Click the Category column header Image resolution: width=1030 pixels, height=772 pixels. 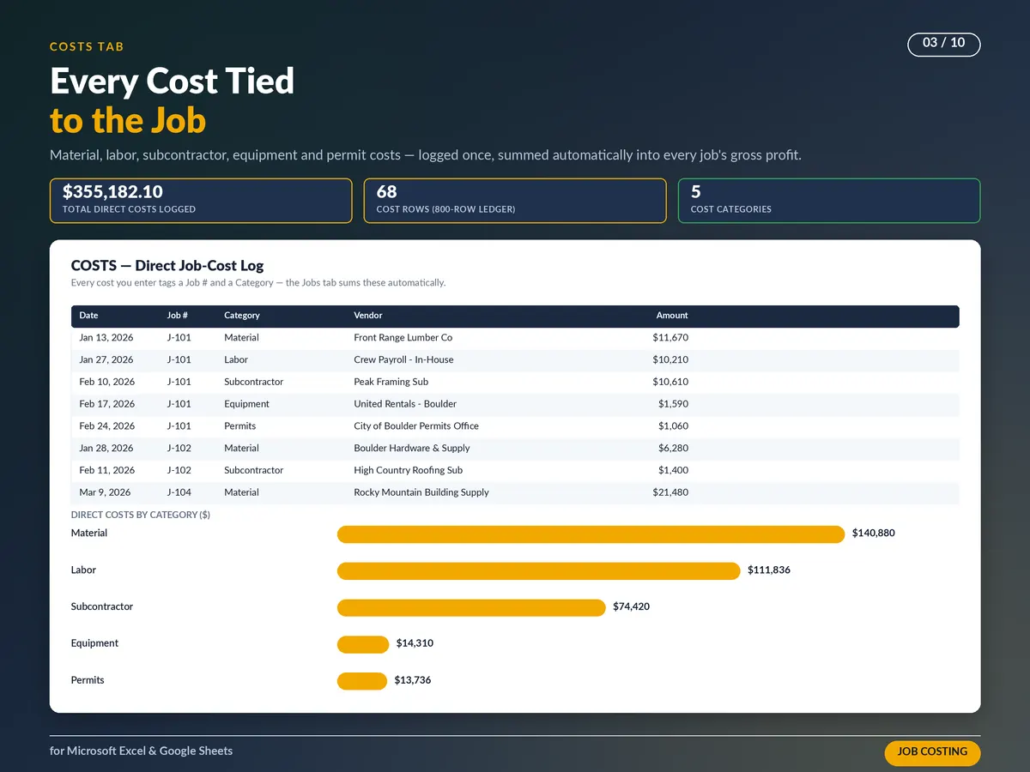point(242,316)
